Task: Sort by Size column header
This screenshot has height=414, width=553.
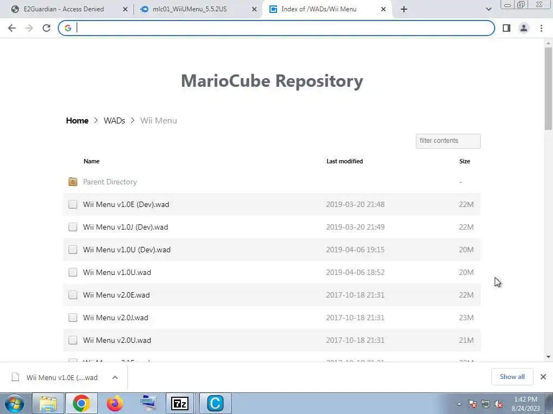Action: coord(464,161)
